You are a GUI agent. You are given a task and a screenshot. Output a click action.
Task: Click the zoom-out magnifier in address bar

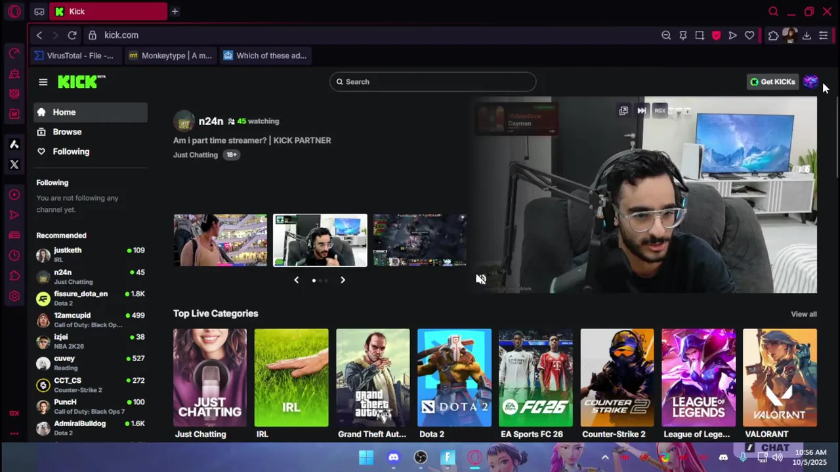tap(666, 35)
